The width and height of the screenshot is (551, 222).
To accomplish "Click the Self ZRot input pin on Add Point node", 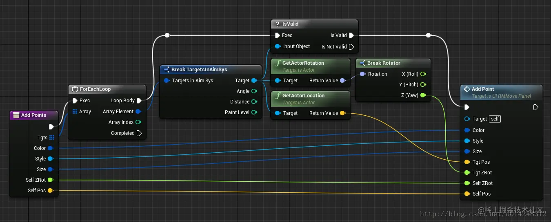I will (467, 183).
